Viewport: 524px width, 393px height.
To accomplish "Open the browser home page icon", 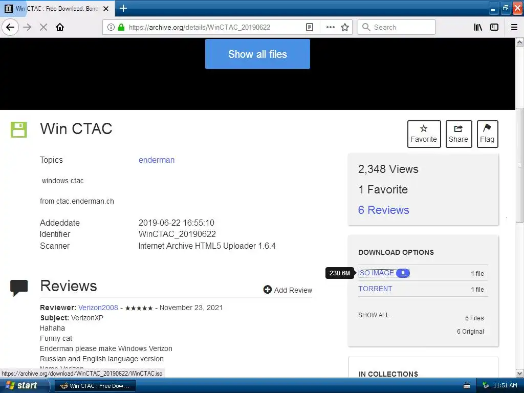I will [x=60, y=27].
